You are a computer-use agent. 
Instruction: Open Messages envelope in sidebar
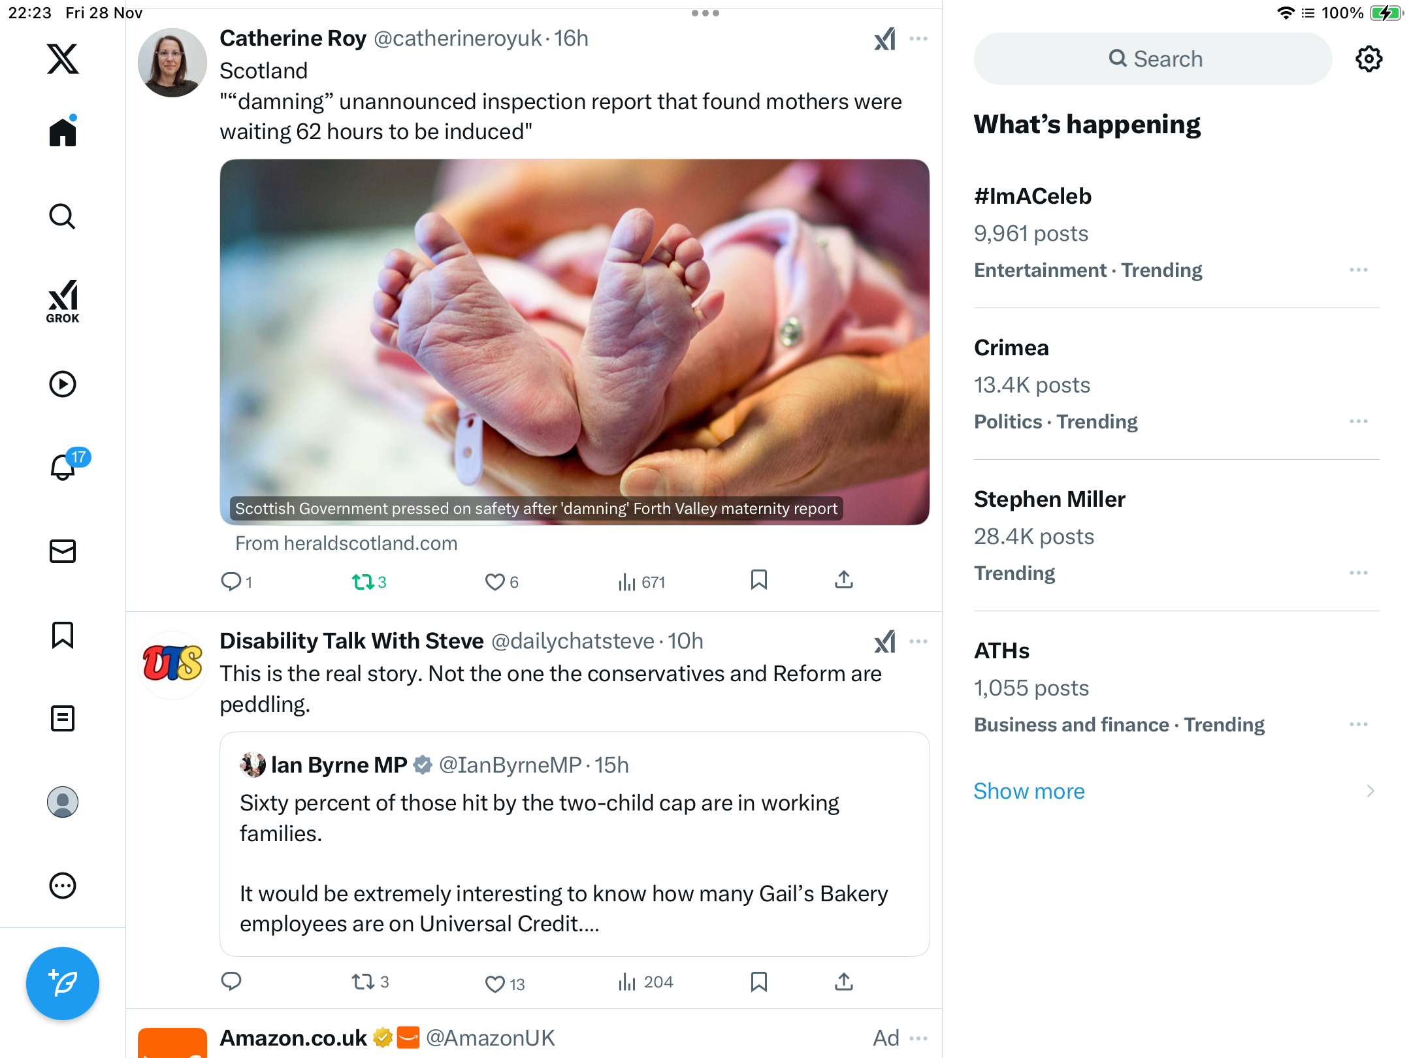tap(63, 551)
